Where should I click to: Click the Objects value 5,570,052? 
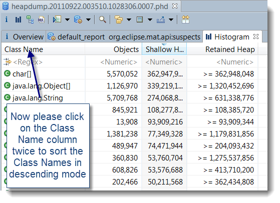click(122, 74)
